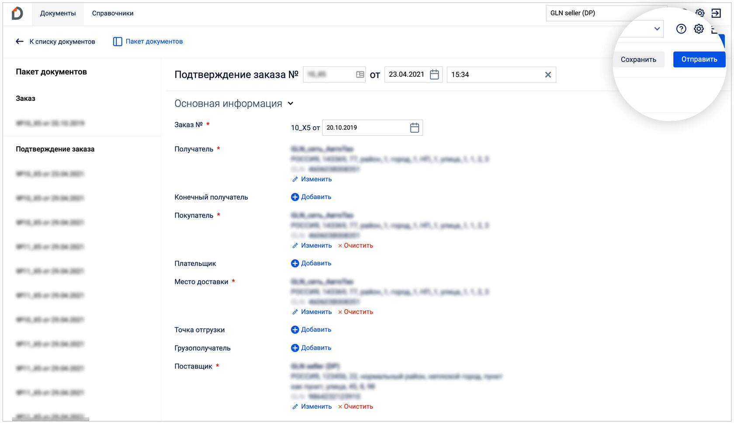Open the Пакет документов link

[154, 41]
